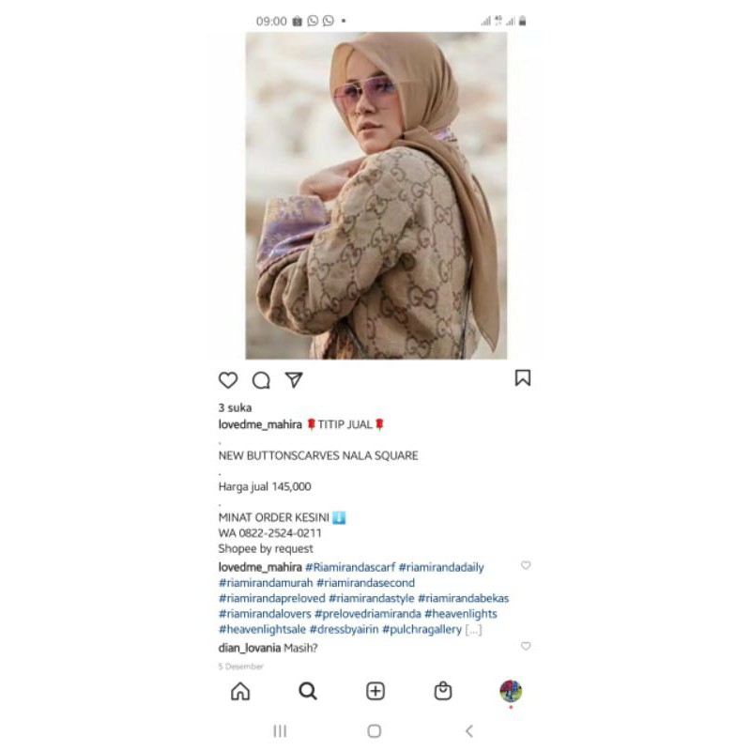The image size is (751, 751).
Task: Open the Search tab in bottom navigation
Action: pos(308,691)
